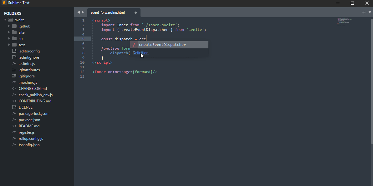The width and height of the screenshot is (373, 186).
Task: Open rollup.config.js file
Action: (31, 138)
